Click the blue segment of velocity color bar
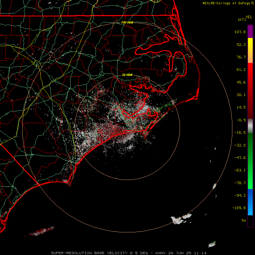Viewport: 255px width, 255px height. 250,202
